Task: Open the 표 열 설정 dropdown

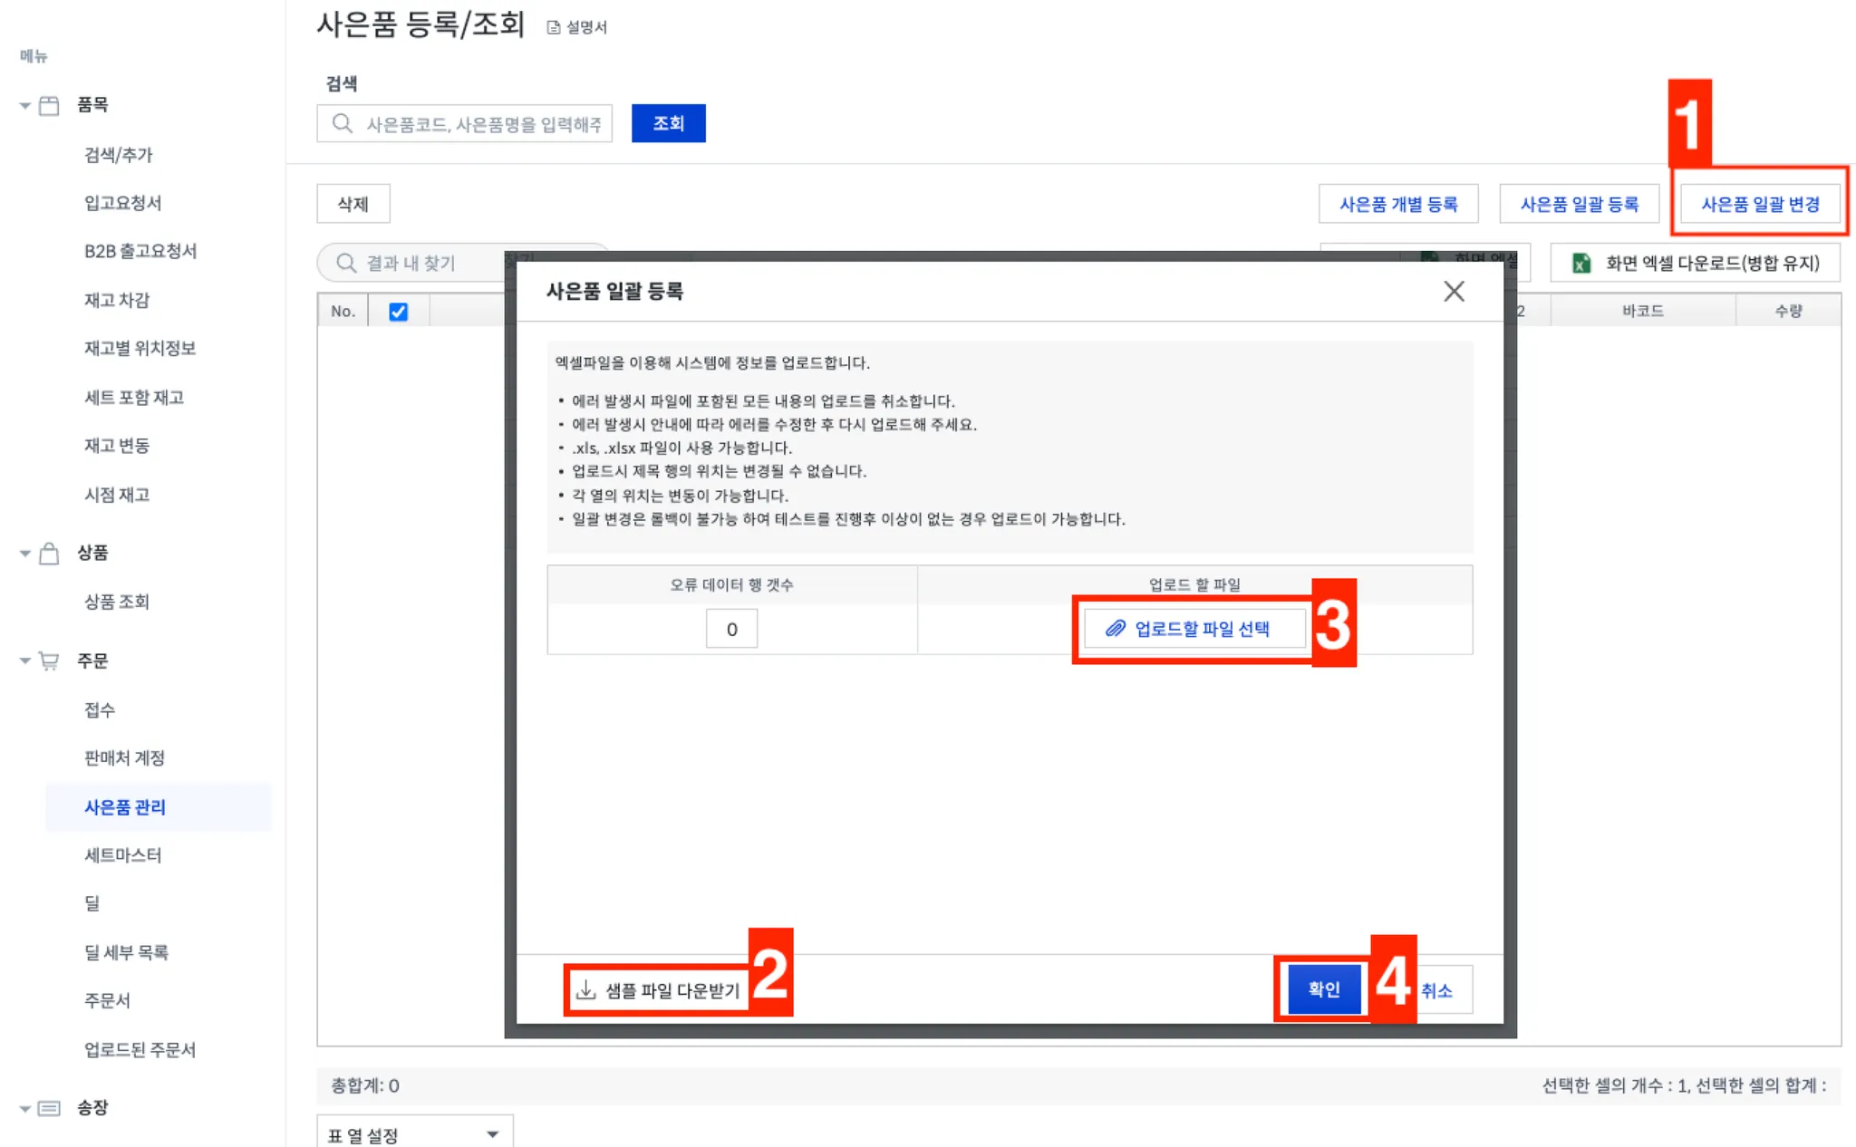Action: tap(414, 1134)
